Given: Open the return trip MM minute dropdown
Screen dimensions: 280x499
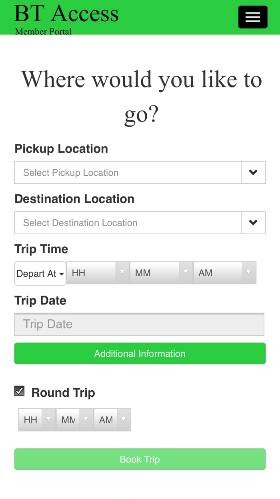Looking at the screenshot, I should pos(75,420).
